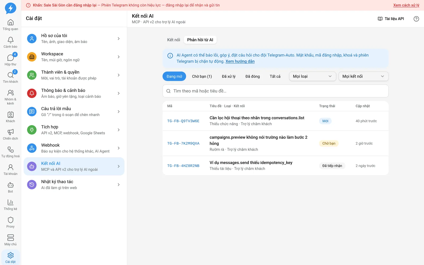
Task: Click Xem hướng dẫn link
Action: coord(240,61)
